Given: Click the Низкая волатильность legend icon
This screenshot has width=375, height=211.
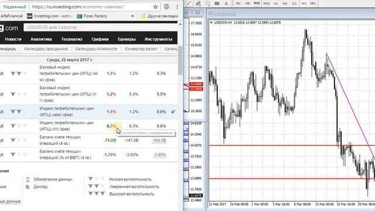Looking at the screenshot, I should click(96, 179).
